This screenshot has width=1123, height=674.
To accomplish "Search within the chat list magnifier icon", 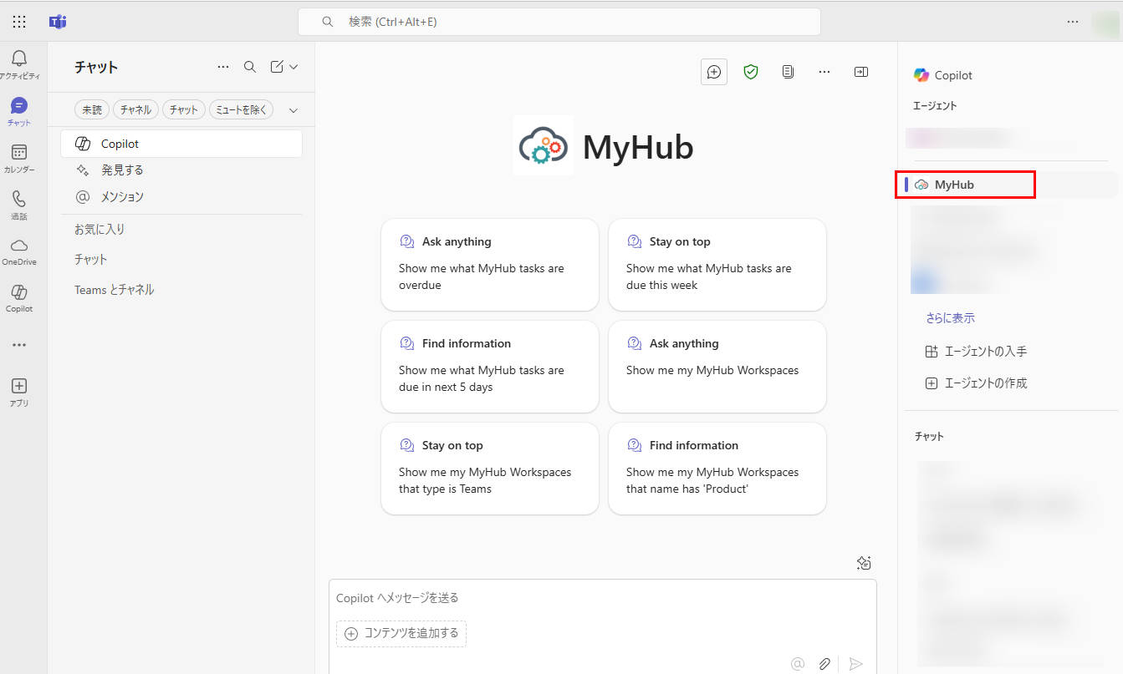I will point(250,67).
